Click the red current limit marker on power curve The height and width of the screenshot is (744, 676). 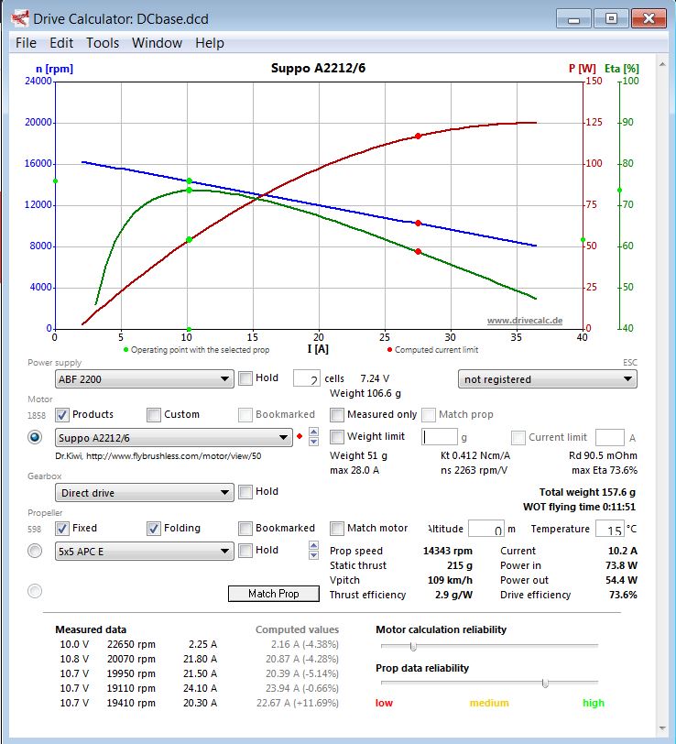[x=418, y=136]
